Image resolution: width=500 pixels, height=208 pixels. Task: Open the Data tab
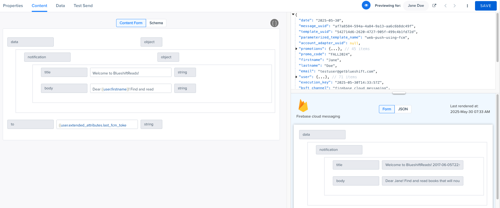pos(60,6)
